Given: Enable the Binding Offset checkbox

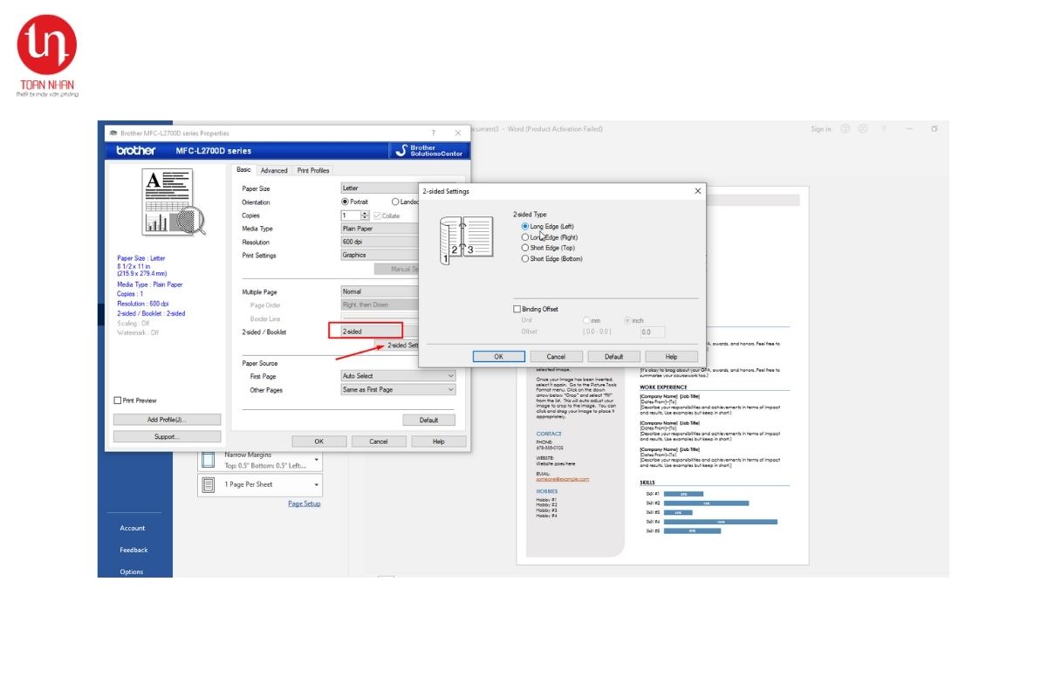Looking at the screenshot, I should [517, 309].
